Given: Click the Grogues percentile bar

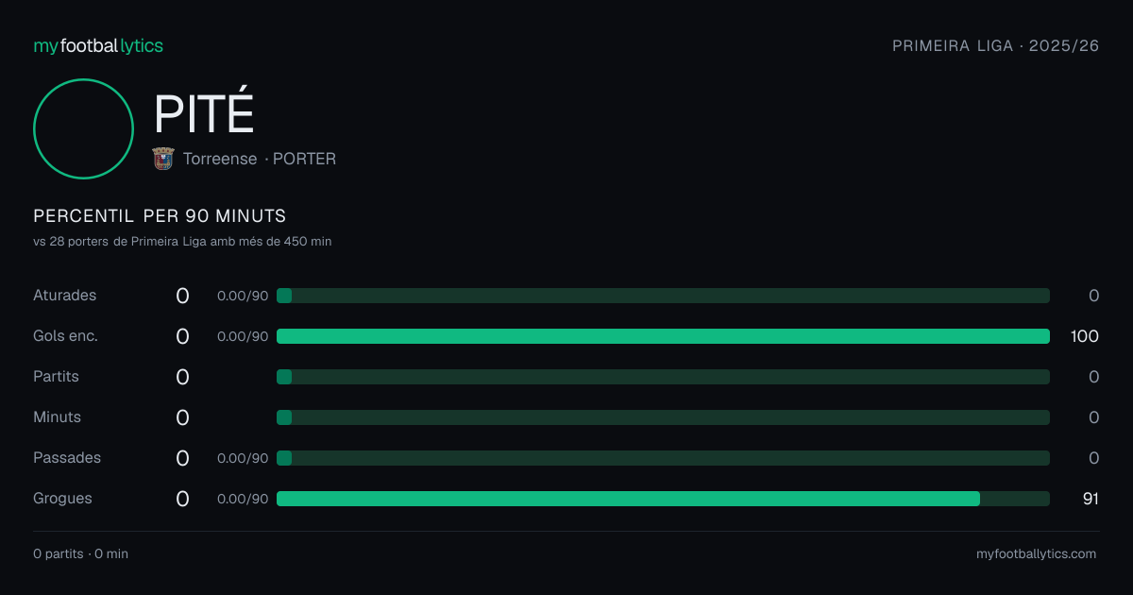Looking at the screenshot, I should point(663,499).
